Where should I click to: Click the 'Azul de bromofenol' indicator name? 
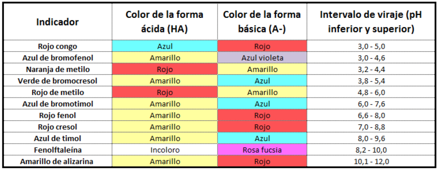tap(57, 58)
